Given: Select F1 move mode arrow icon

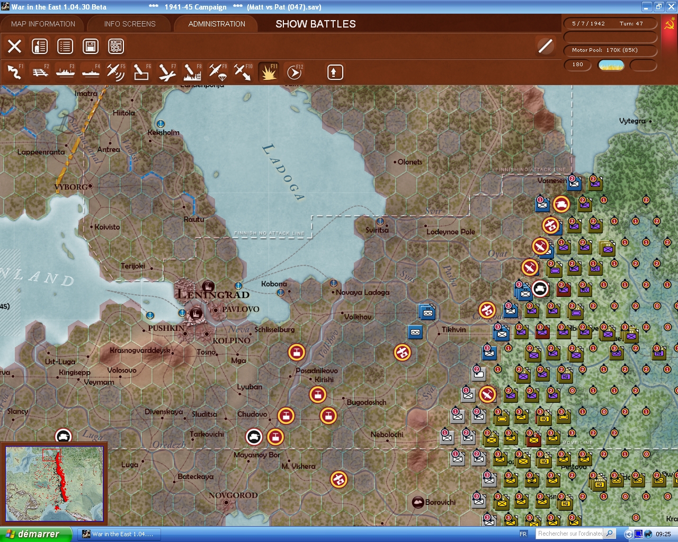Looking at the screenshot, I should pos(15,72).
